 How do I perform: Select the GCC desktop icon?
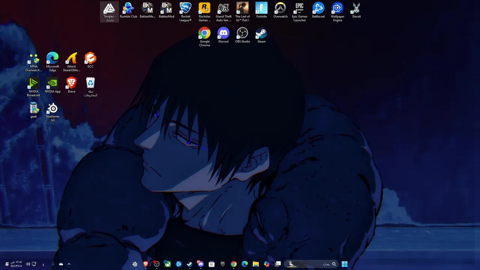[90, 60]
